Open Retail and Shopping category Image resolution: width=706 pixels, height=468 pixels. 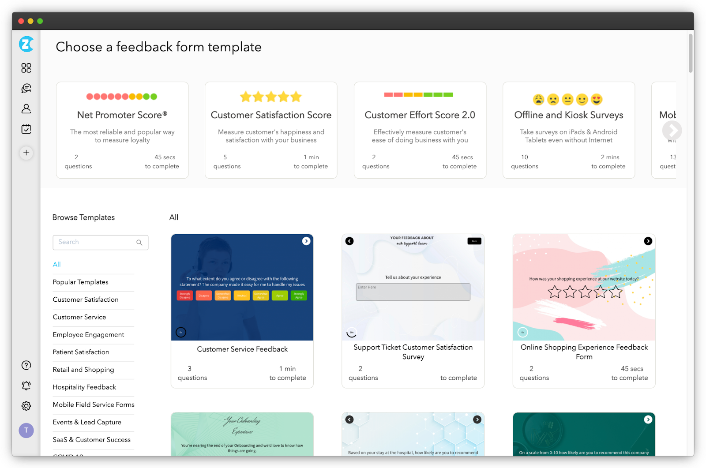[83, 370]
